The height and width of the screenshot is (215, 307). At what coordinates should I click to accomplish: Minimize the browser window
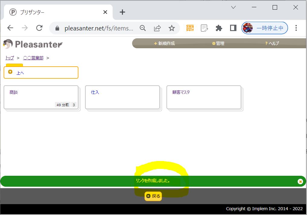click(x=254, y=8)
